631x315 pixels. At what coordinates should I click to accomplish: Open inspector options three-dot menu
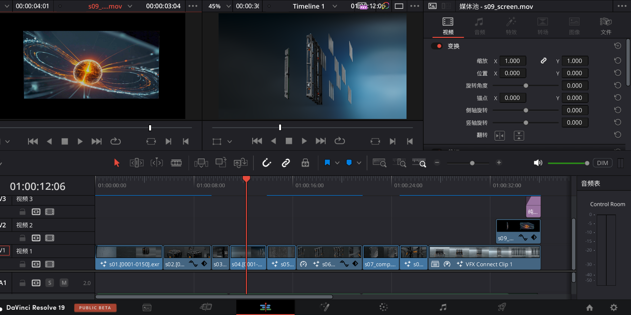(x=622, y=6)
